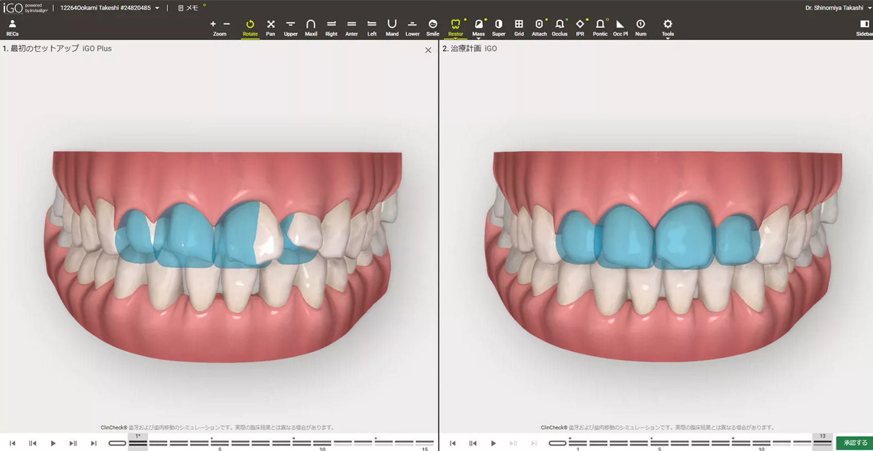Image resolution: width=873 pixels, height=451 pixels.
Task: Switch to Mandibular occlusal view
Action: tap(392, 28)
